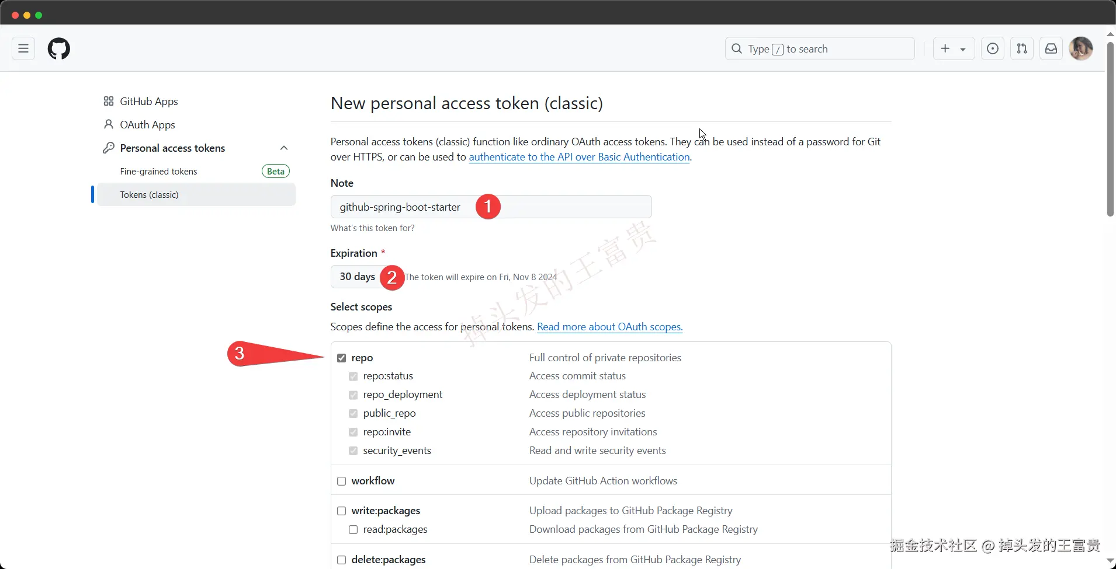This screenshot has height=569, width=1116.
Task: Open OAuth Apps settings page
Action: click(x=147, y=125)
